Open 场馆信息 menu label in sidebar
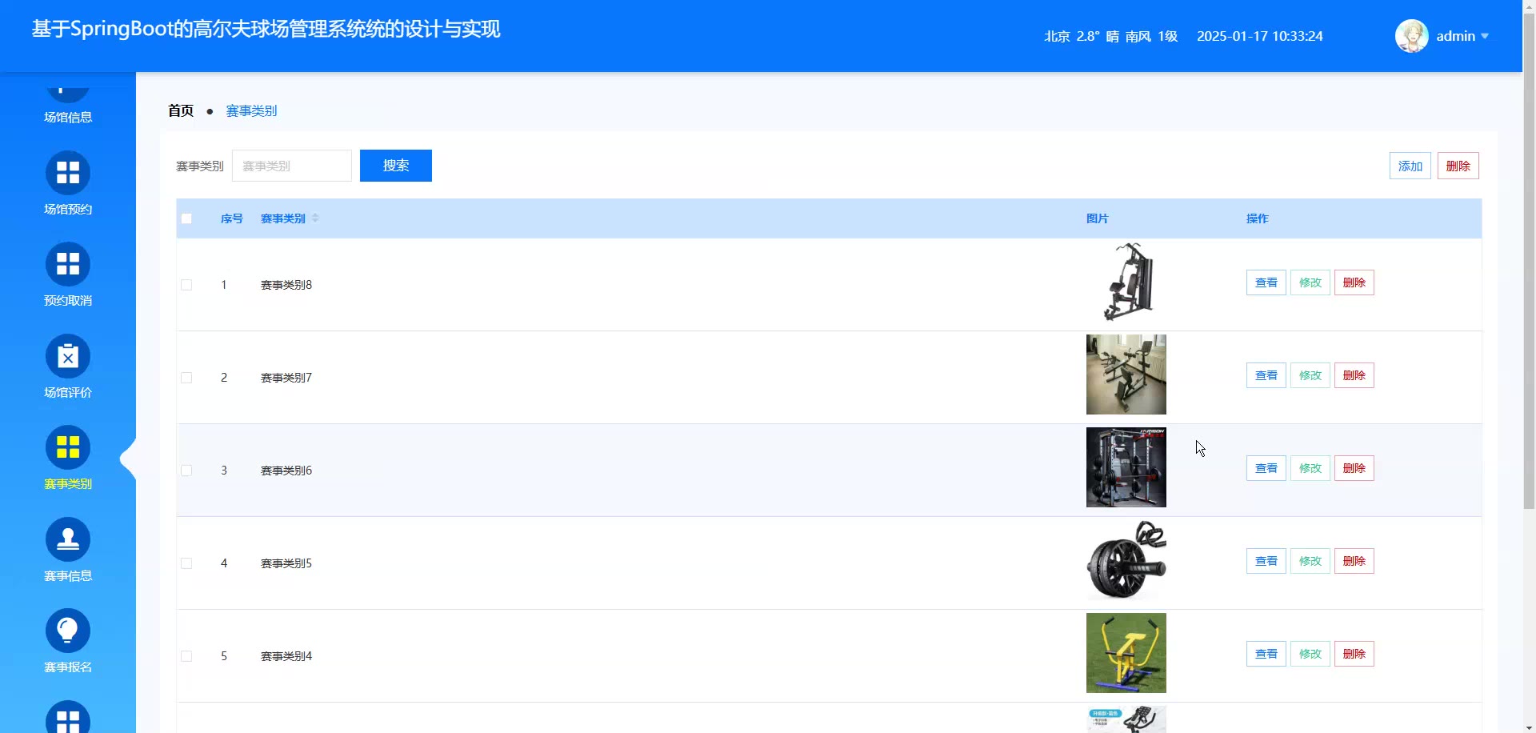Image resolution: width=1536 pixels, height=733 pixels. click(68, 117)
